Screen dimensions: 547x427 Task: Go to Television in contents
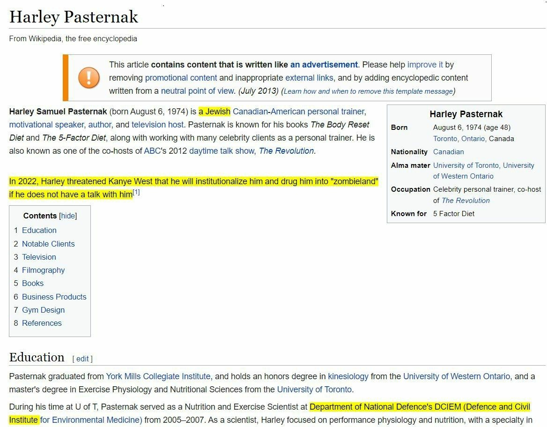tap(39, 257)
